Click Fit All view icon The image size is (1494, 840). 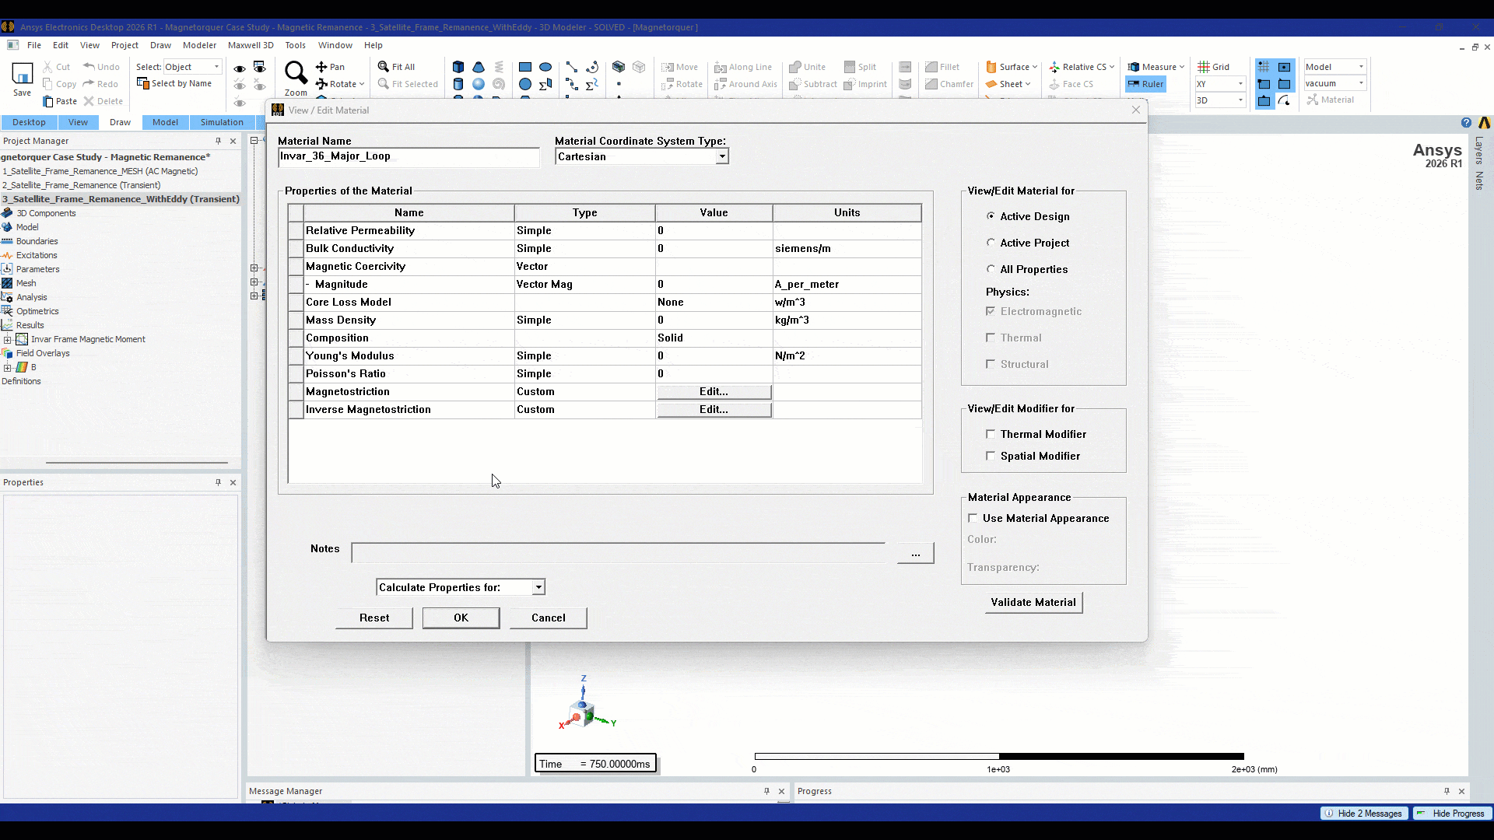384,67
